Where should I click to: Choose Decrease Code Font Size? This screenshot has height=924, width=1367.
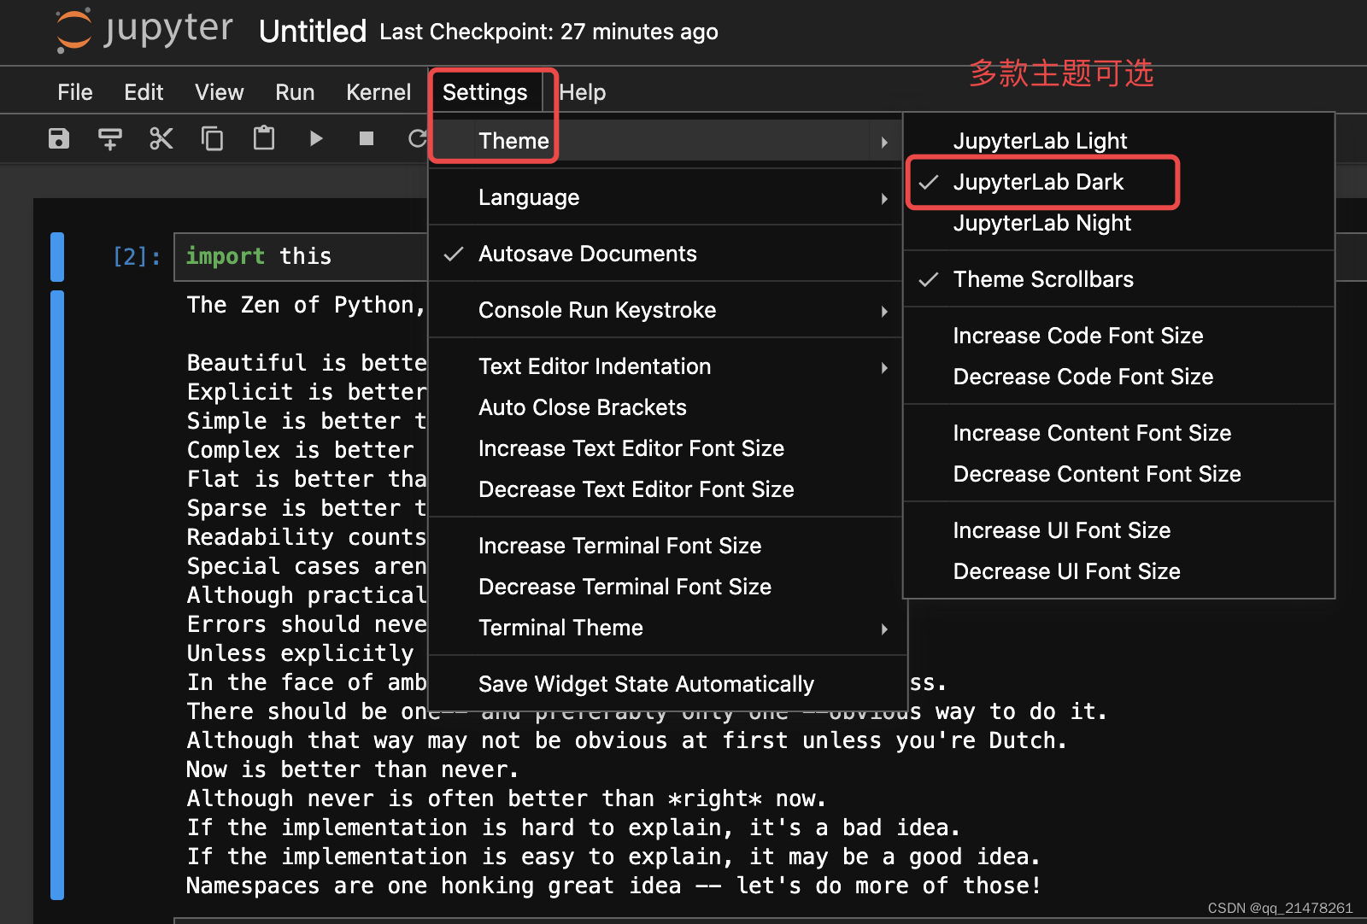(1118, 377)
